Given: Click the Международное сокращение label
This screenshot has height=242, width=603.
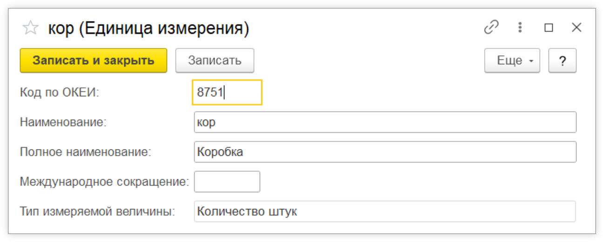Looking at the screenshot, I should (104, 181).
